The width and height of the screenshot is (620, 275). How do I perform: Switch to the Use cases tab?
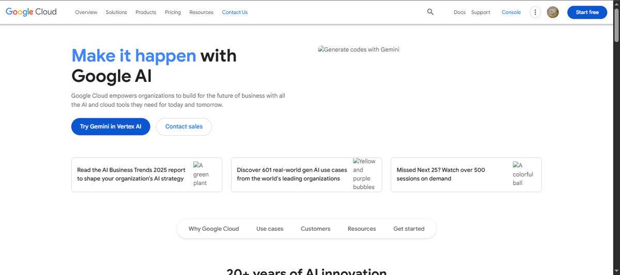point(270,229)
